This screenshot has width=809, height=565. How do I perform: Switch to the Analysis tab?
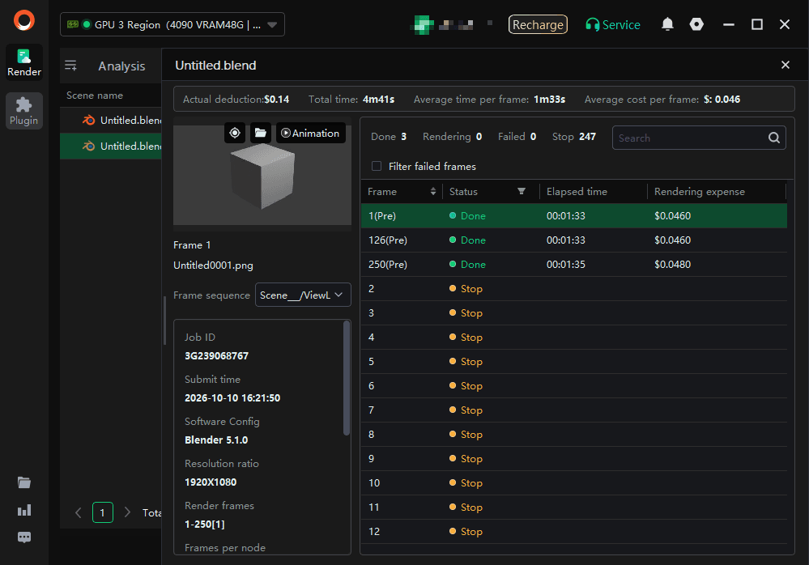coord(121,66)
